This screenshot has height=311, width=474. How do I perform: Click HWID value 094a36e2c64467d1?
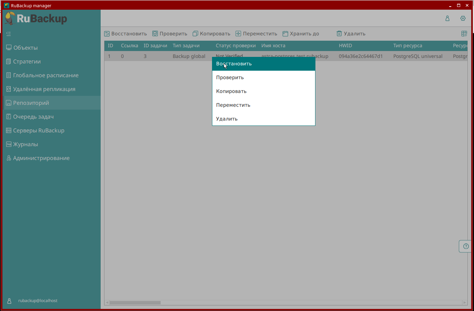(x=361, y=56)
